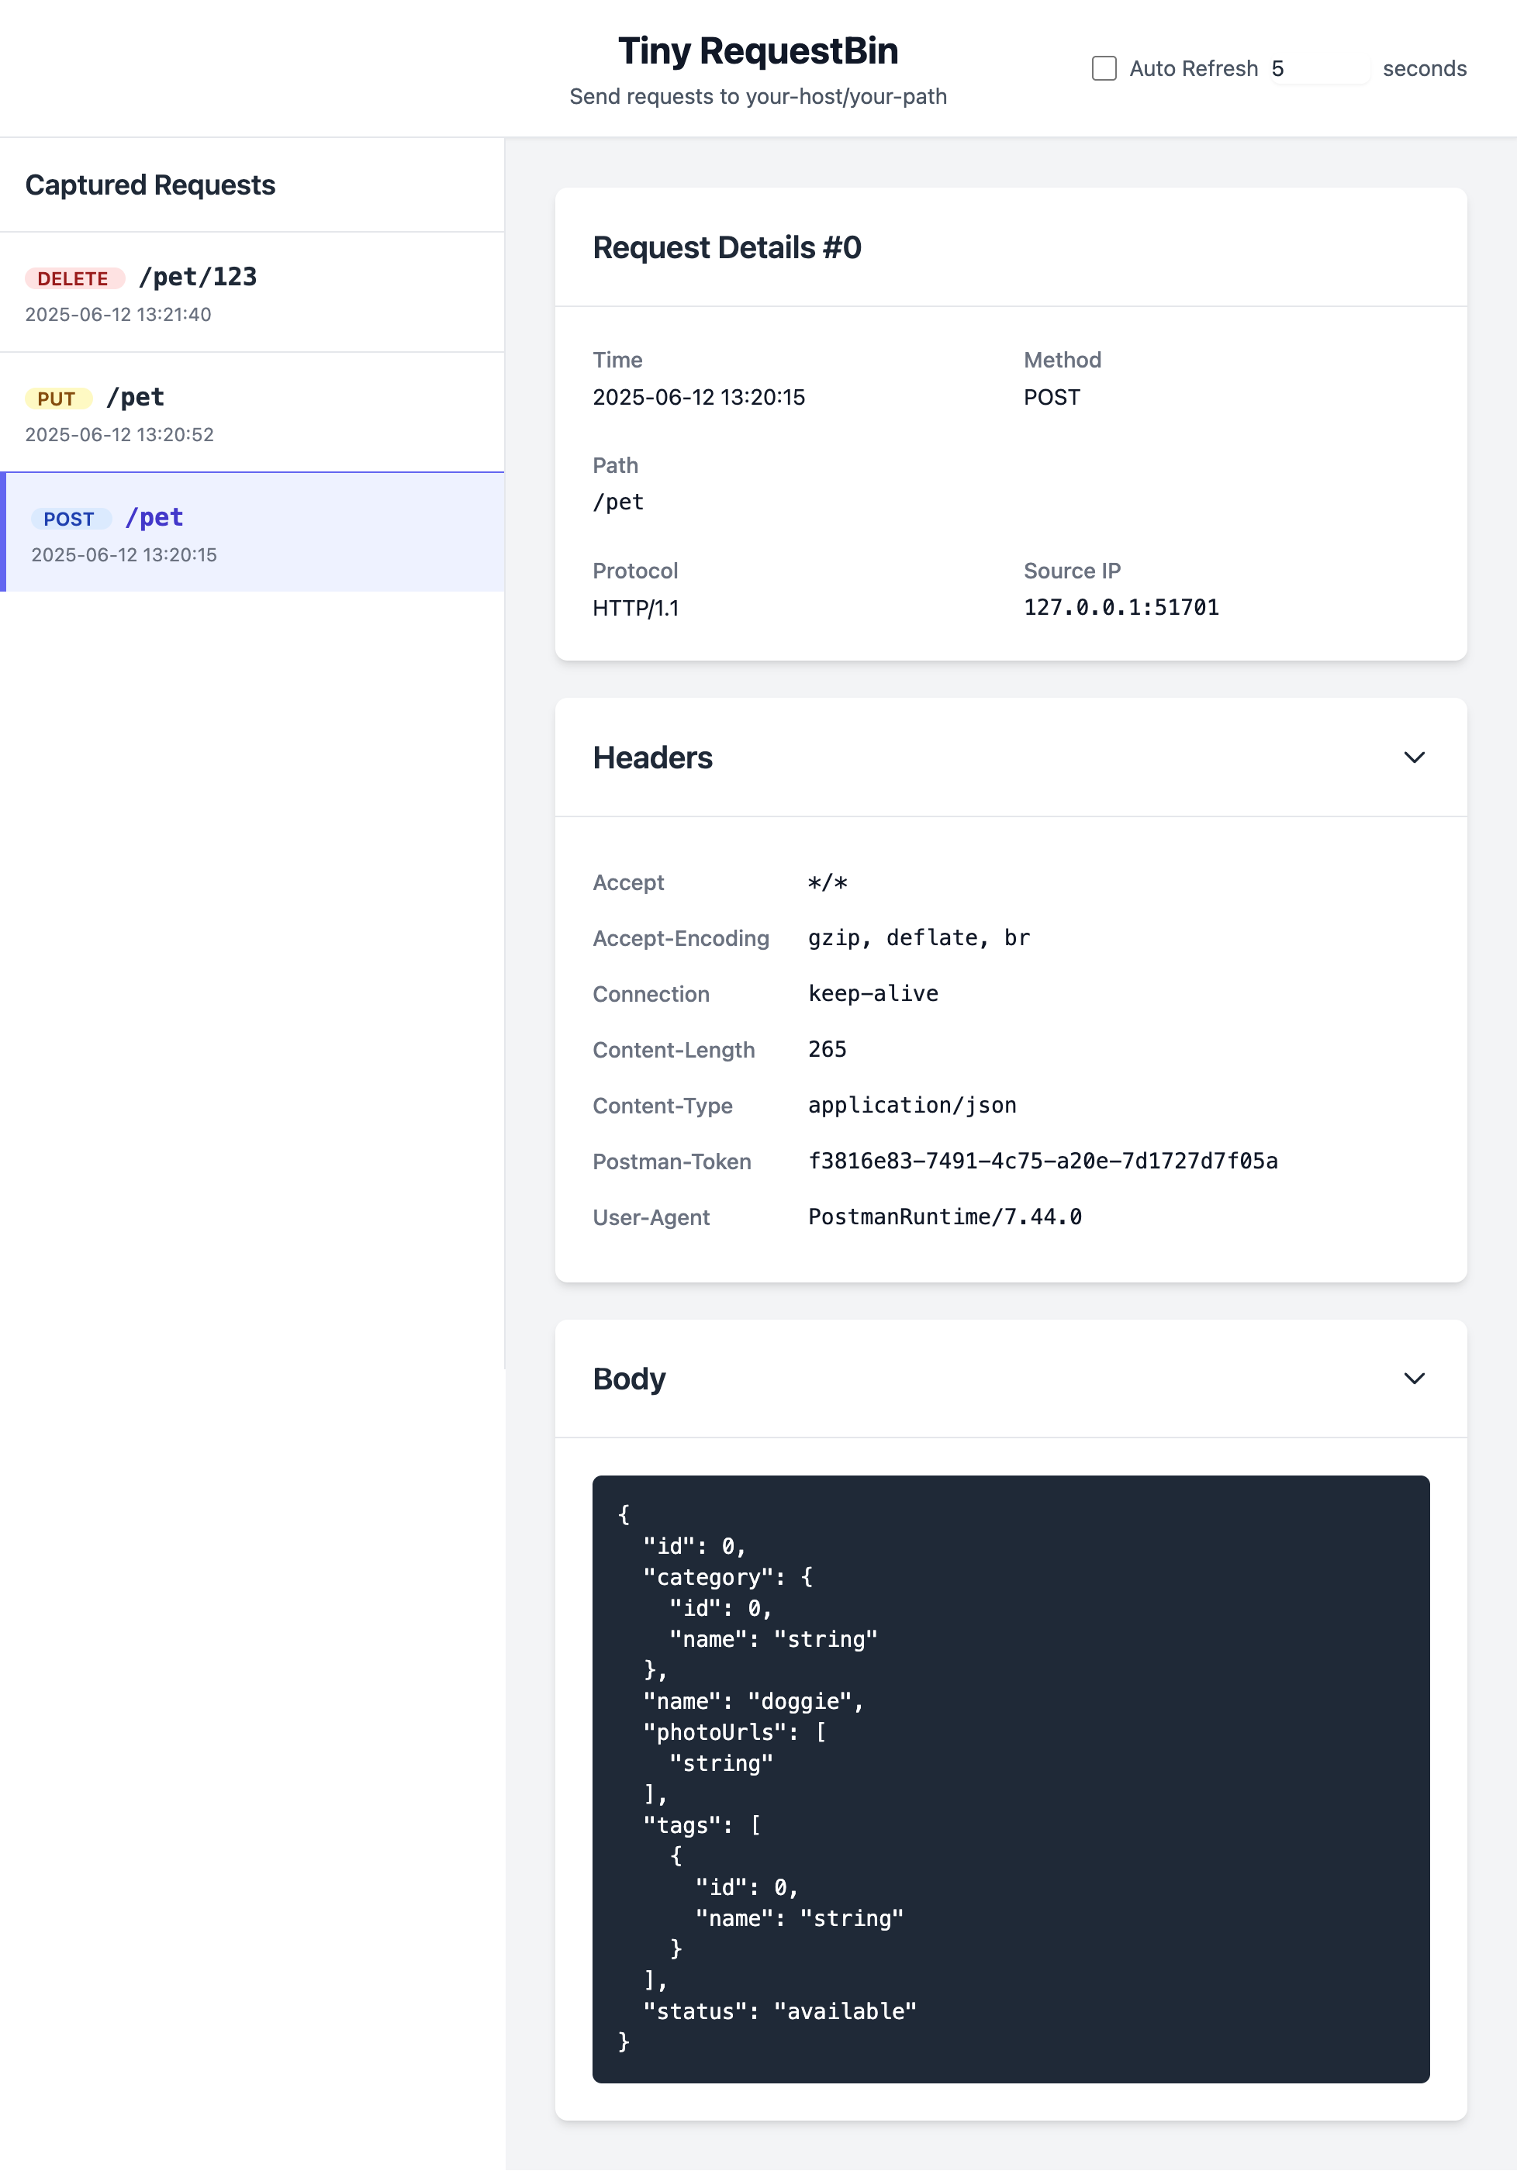The height and width of the screenshot is (2171, 1517).
Task: Click the timestamp under DELETE /pet/123
Action: tap(118, 314)
